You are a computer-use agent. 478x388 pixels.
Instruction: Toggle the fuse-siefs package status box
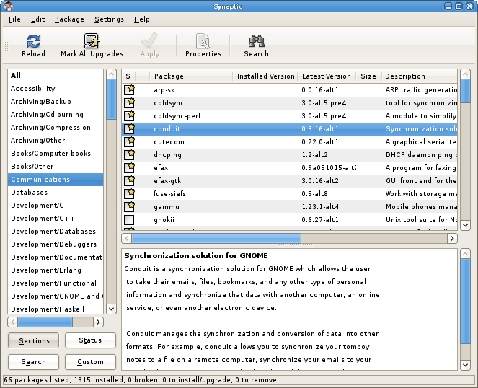(129, 194)
